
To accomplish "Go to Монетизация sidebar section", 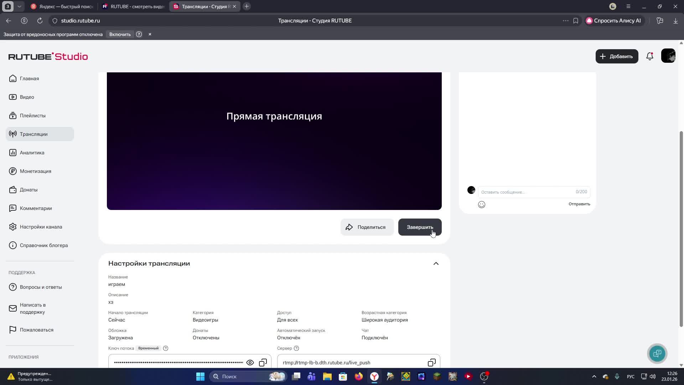I will [35, 171].
